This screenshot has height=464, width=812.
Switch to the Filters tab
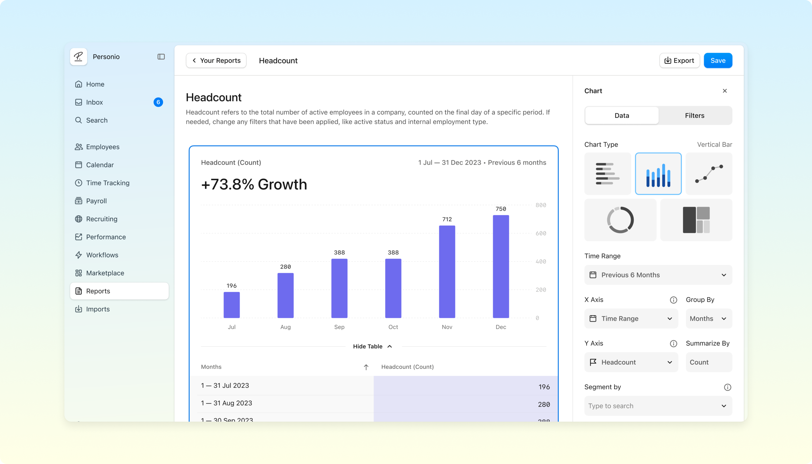click(695, 116)
